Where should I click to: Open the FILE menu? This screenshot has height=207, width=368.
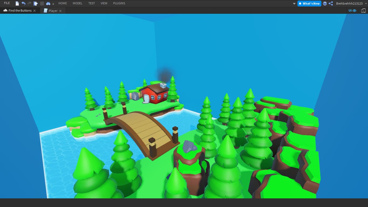(7, 3)
